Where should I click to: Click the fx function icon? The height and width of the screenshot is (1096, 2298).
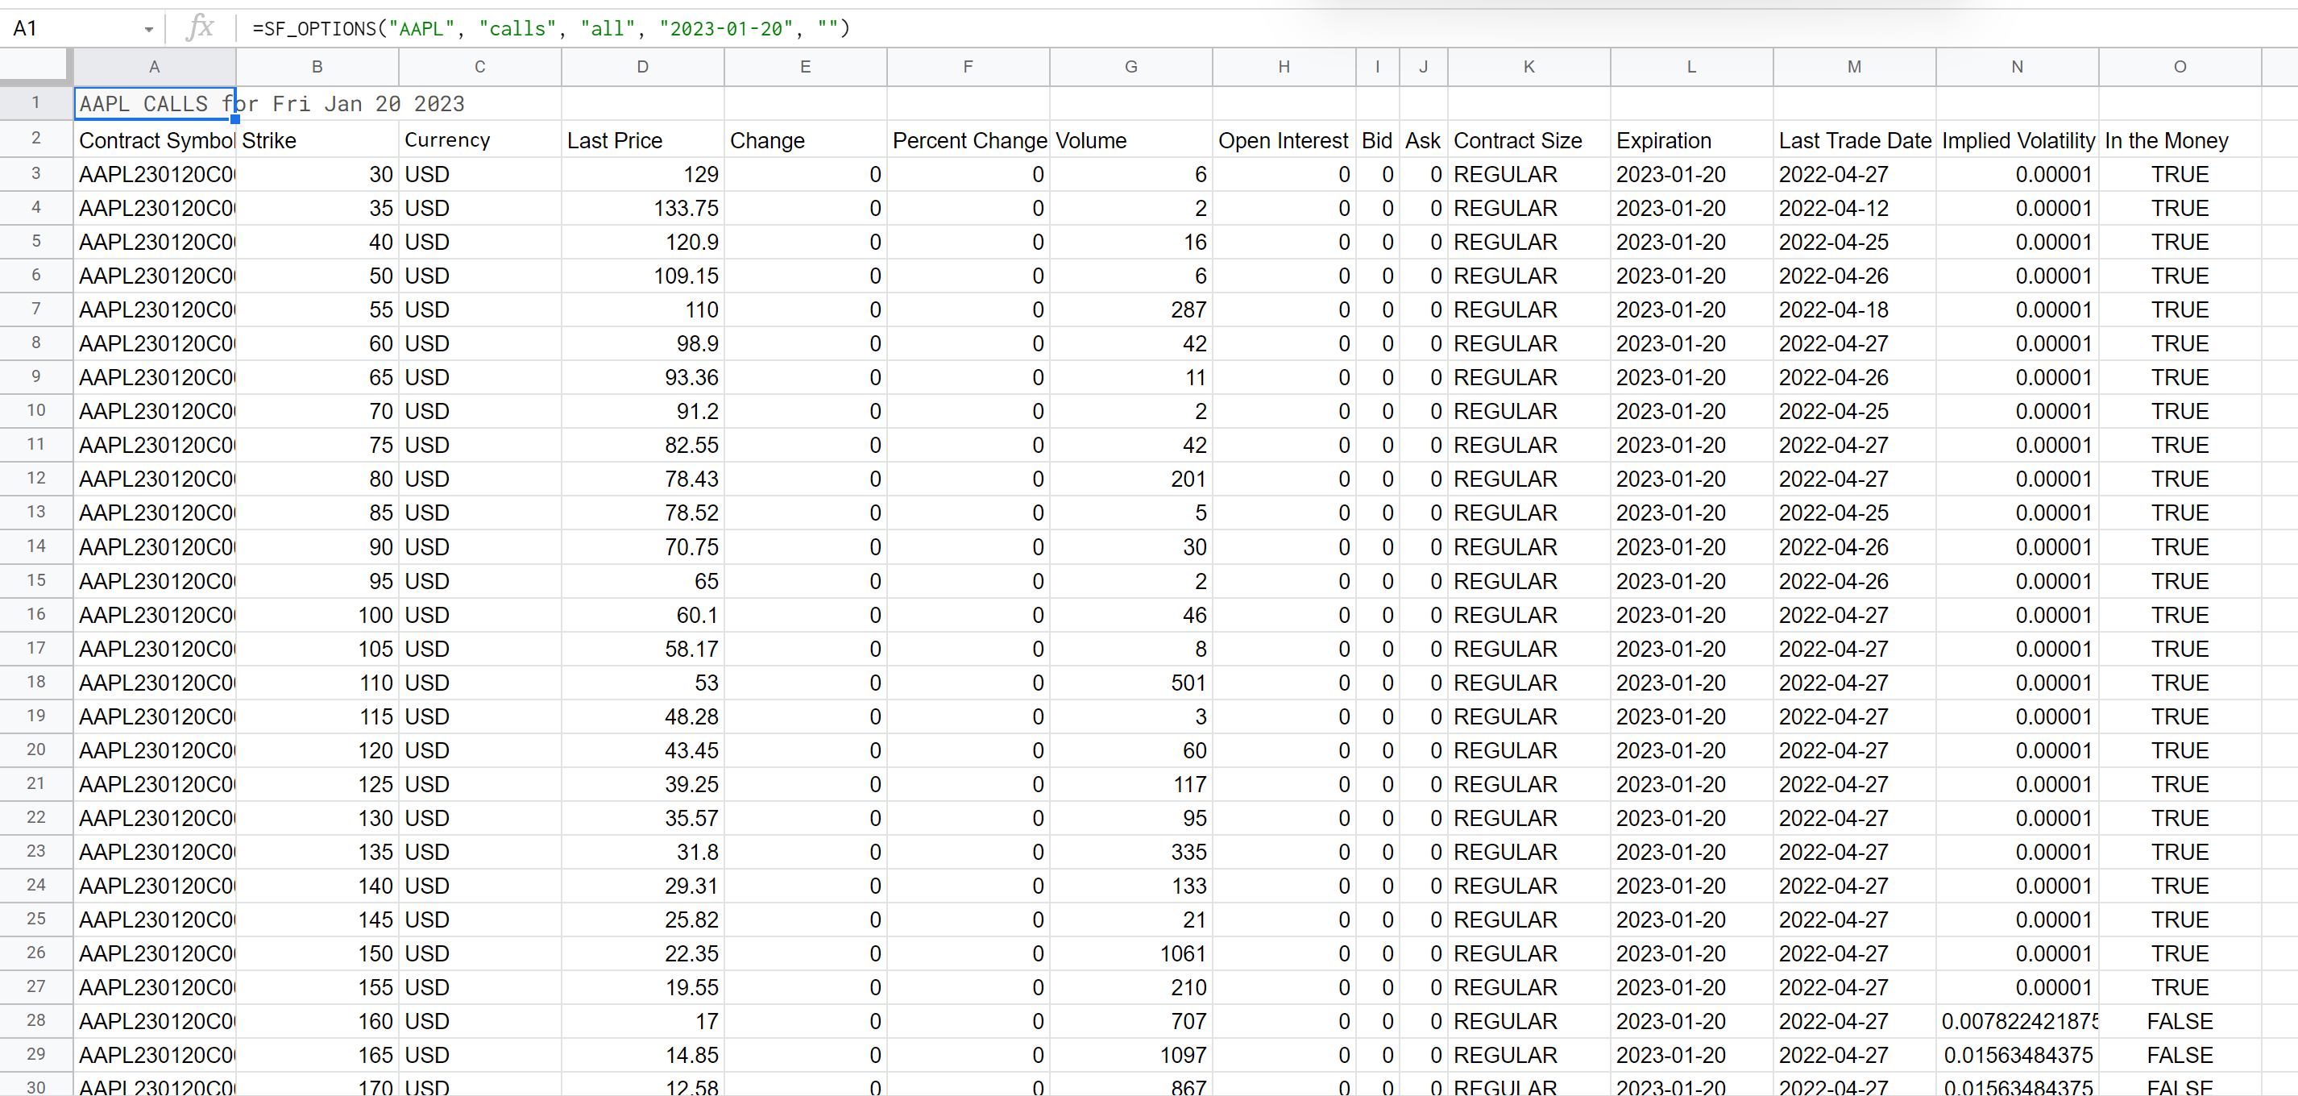[x=201, y=27]
